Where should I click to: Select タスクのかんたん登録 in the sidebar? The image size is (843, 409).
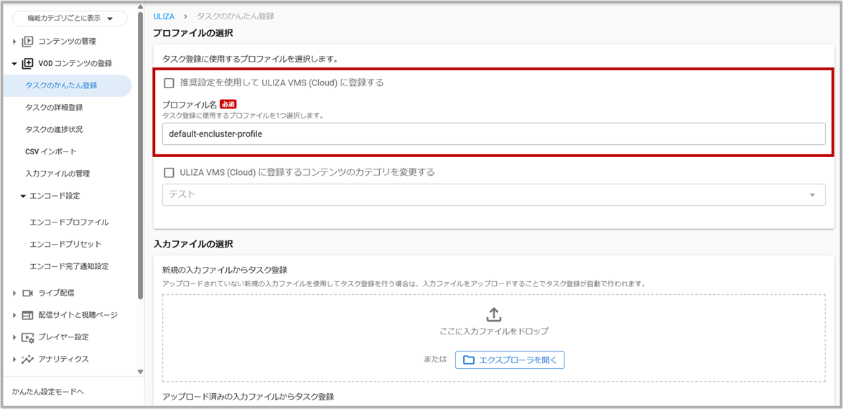click(x=67, y=85)
